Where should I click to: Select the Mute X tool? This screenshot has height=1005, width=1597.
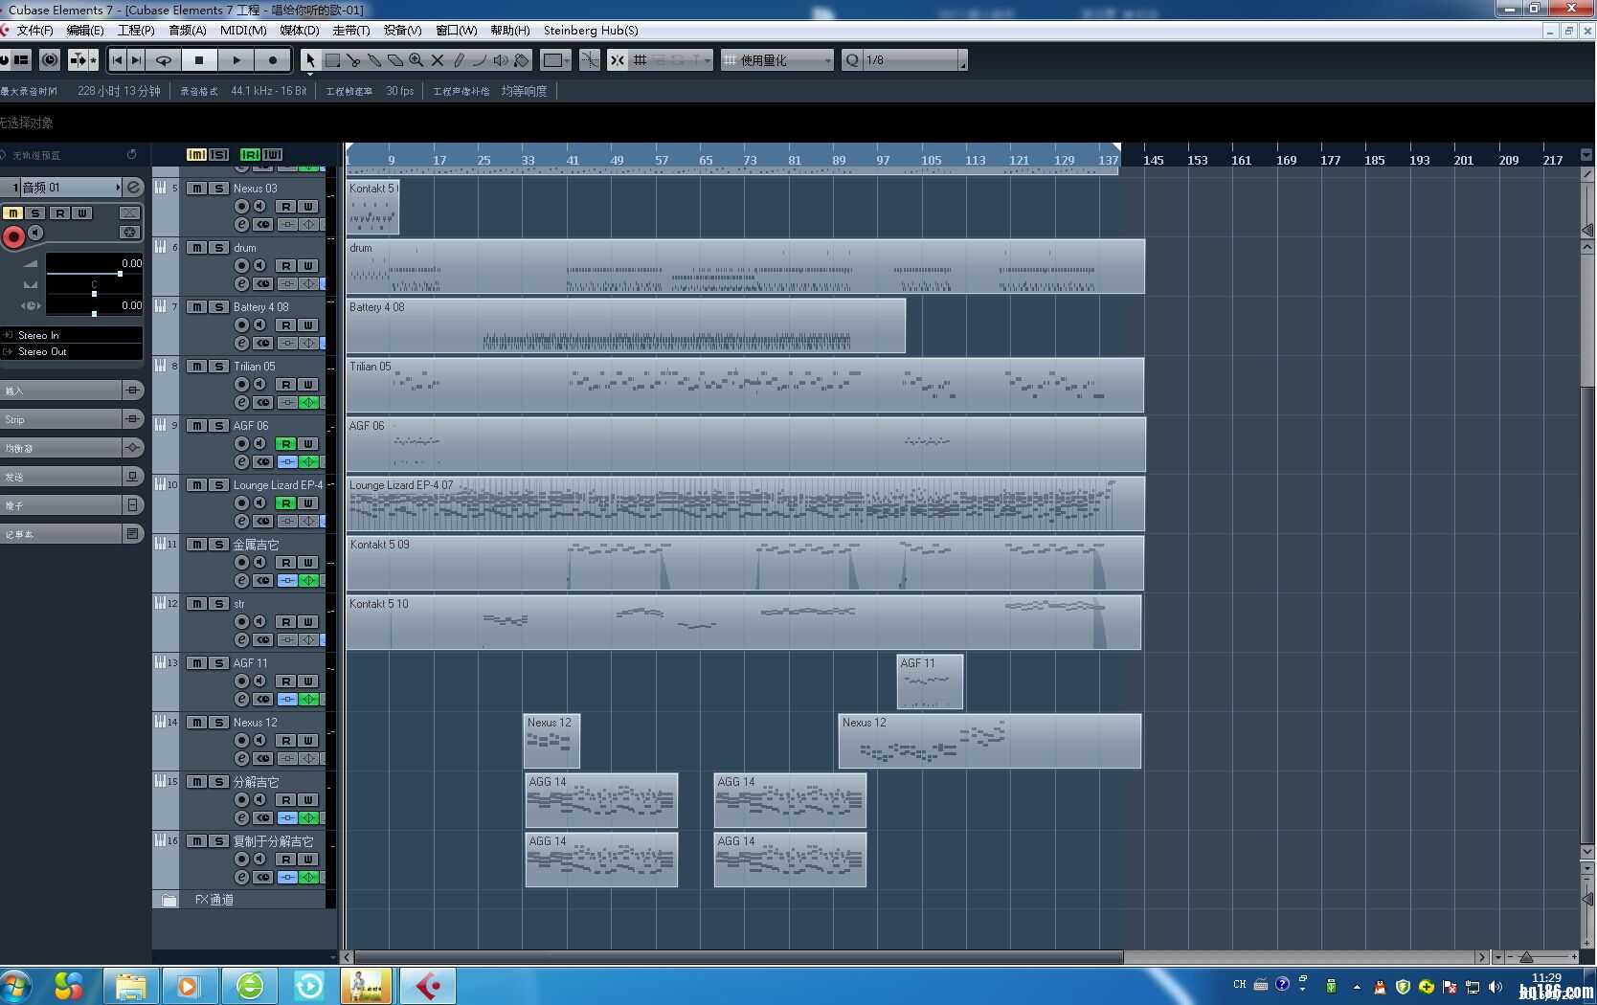coord(438,60)
